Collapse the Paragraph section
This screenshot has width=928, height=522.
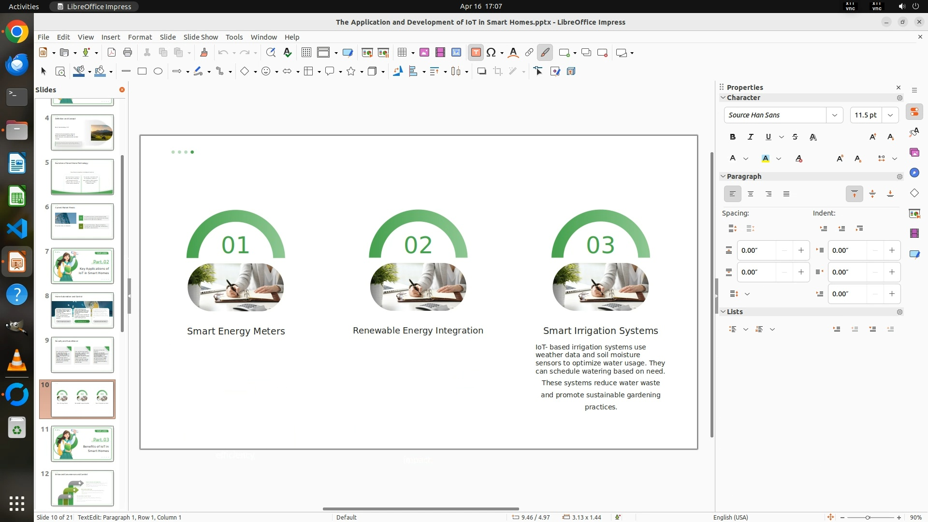pyautogui.click(x=723, y=176)
